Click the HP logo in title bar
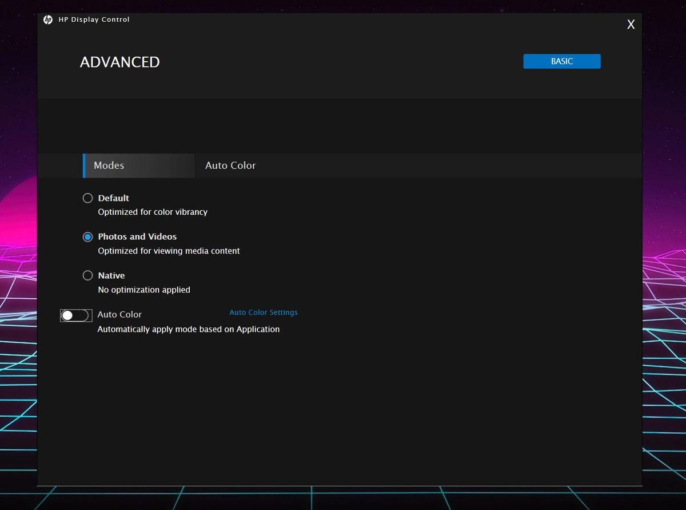 click(x=48, y=19)
